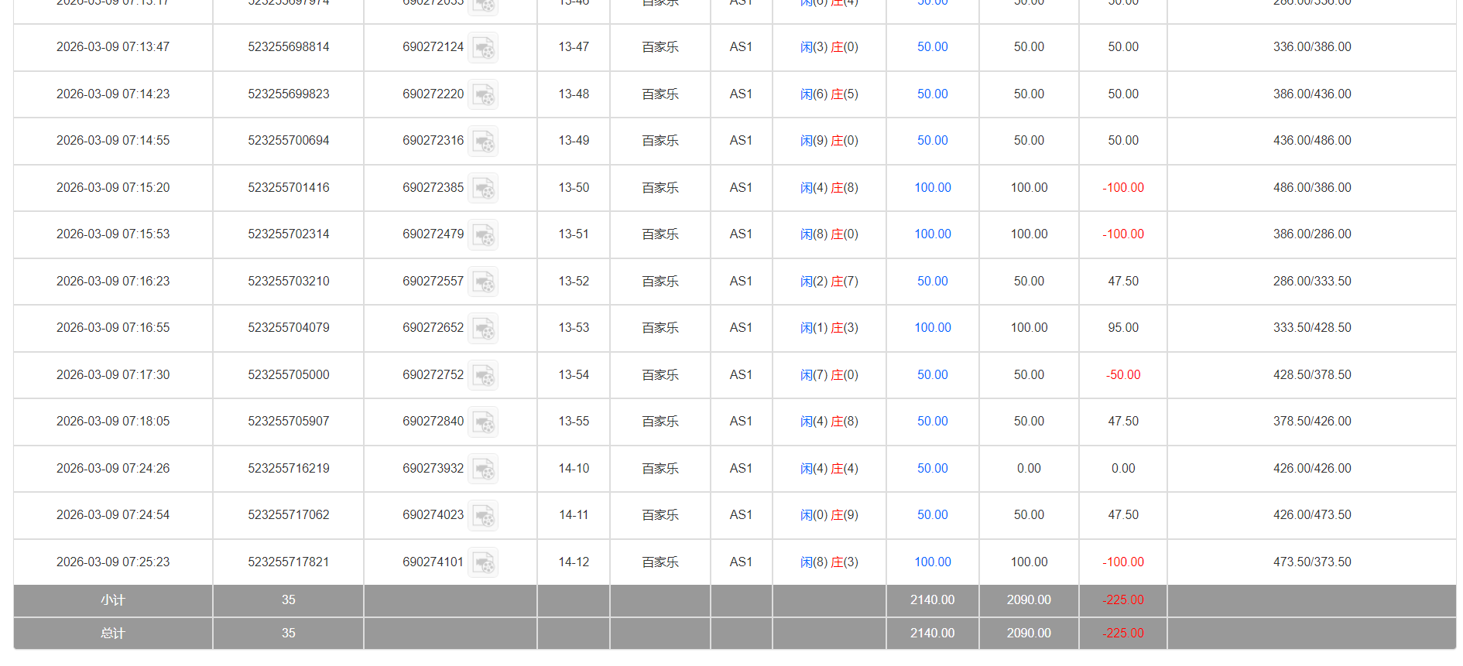Select the 小计 subtotal row label

point(113,600)
